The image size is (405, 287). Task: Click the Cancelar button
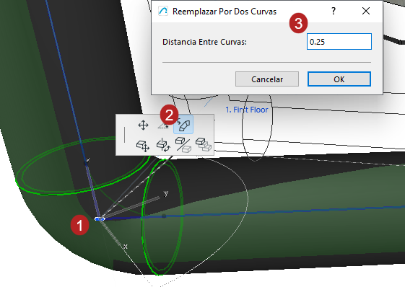point(267,79)
